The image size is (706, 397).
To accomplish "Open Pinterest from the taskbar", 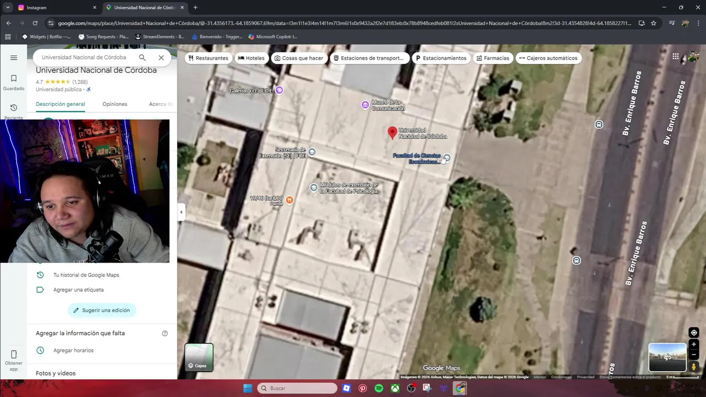I will [x=362, y=388].
